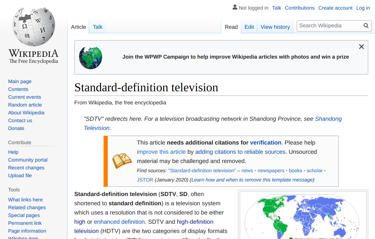This screenshot has width=375, height=239.
Task: Dismiss the WPWP Campaign banner
Action: point(361,47)
